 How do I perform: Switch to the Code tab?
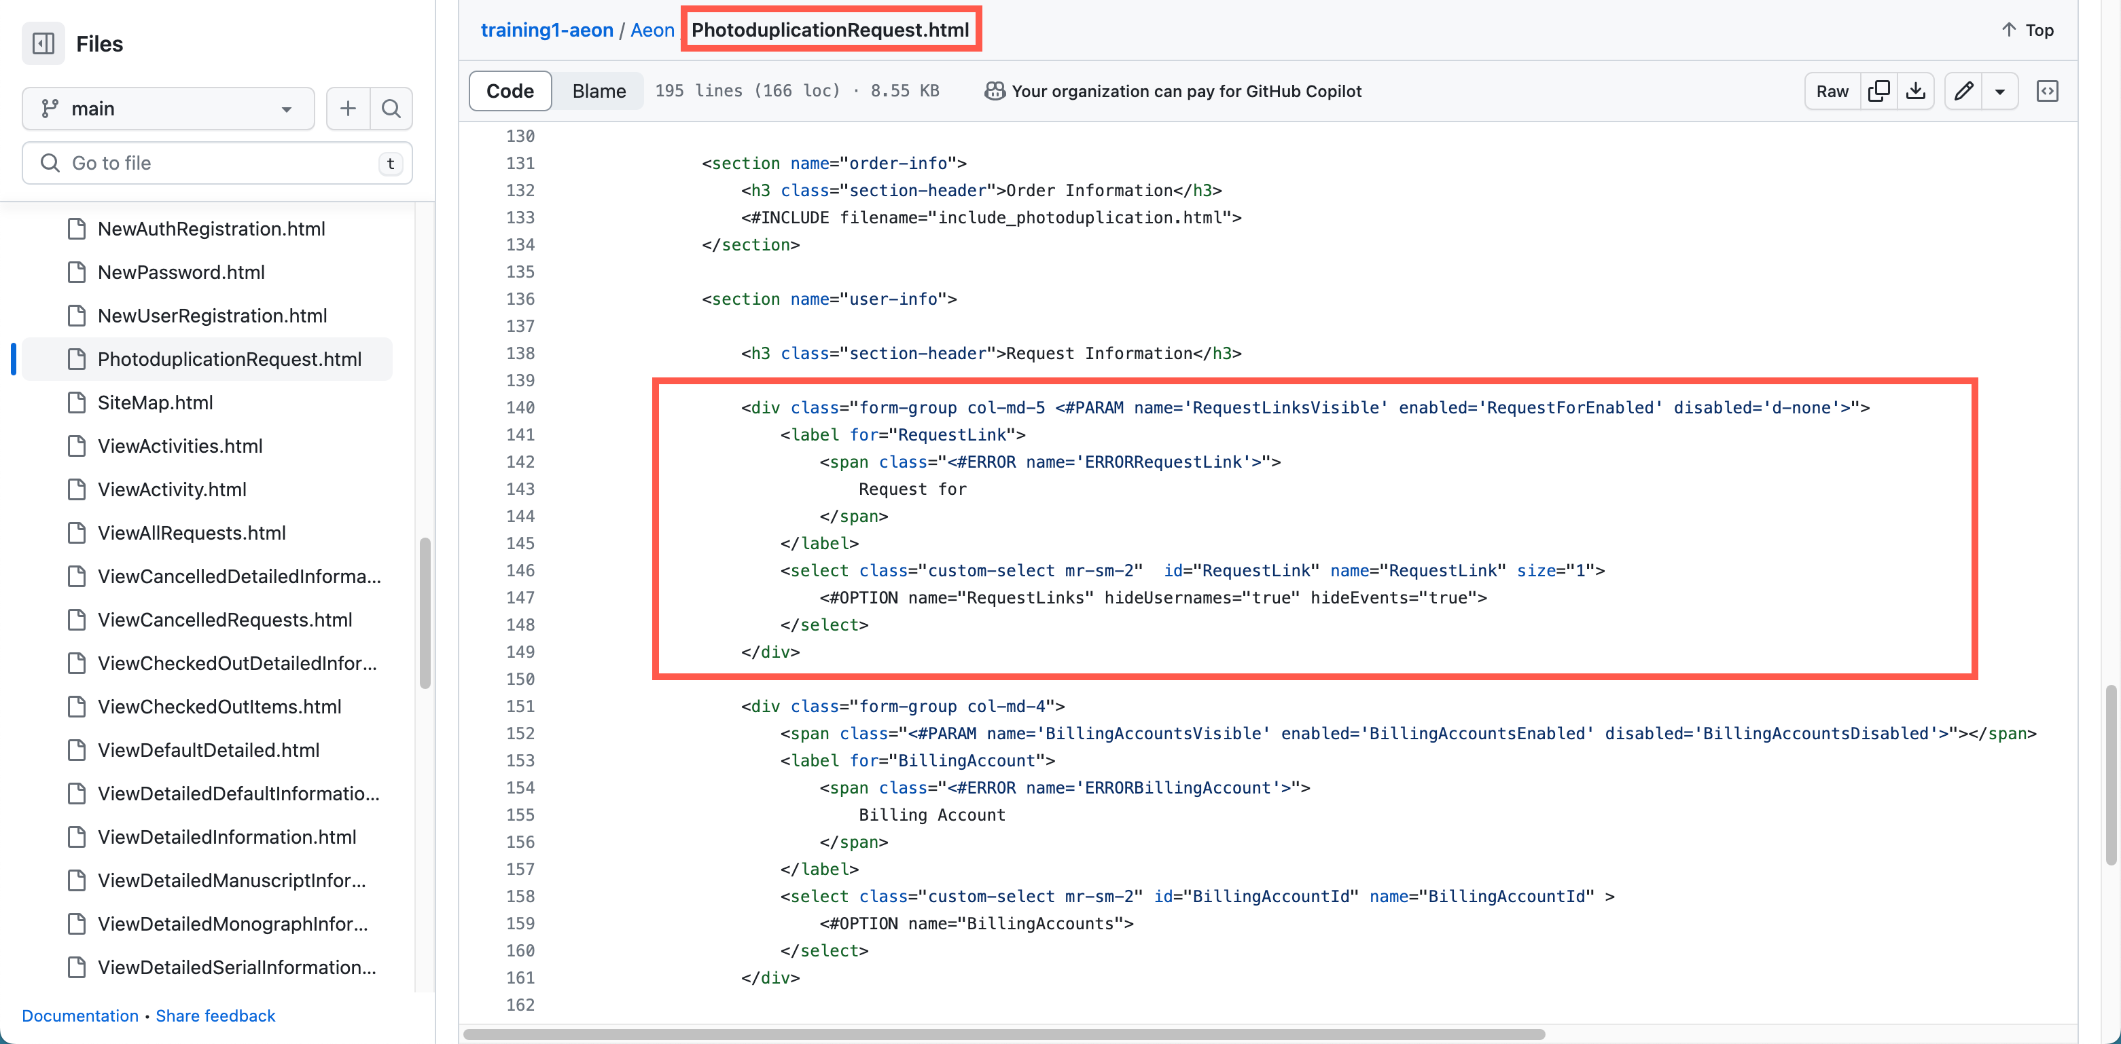510,90
